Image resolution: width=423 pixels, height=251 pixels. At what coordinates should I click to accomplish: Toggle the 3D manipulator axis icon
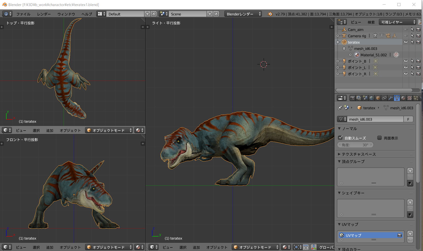[314, 247]
